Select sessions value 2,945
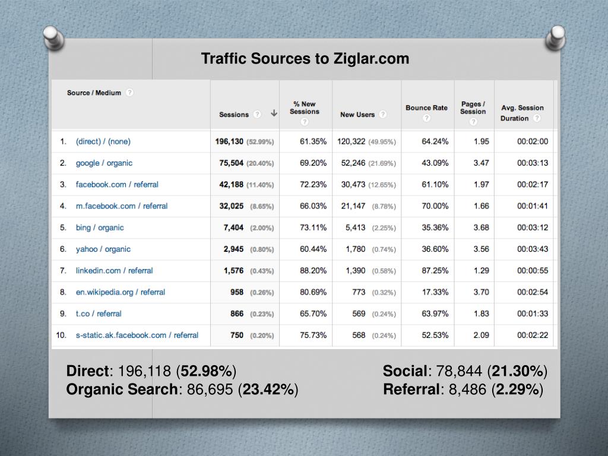608x456 pixels. click(233, 249)
